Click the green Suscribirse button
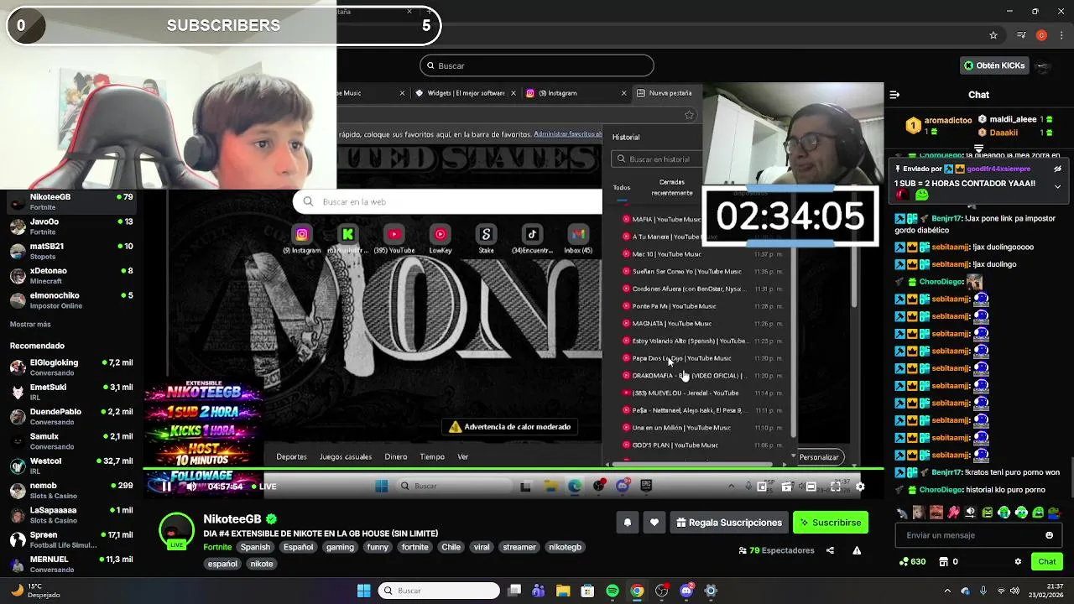1074x604 pixels. [x=831, y=523]
